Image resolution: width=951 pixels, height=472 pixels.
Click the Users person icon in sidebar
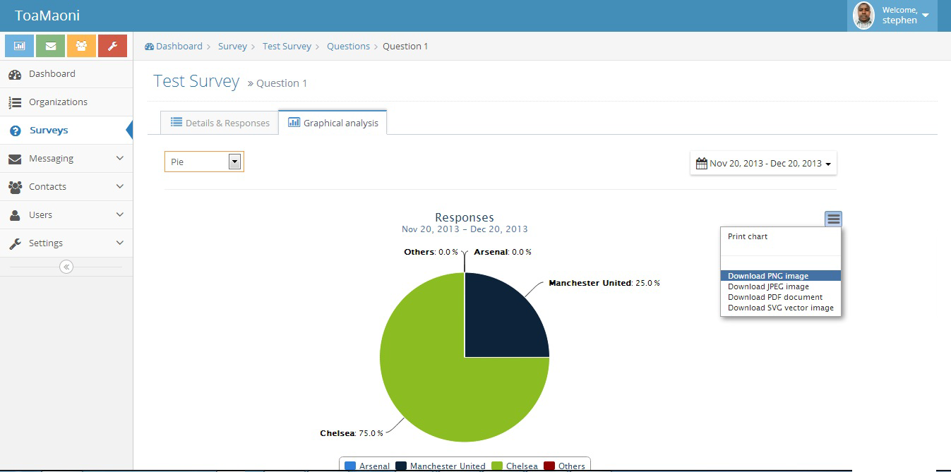point(15,215)
